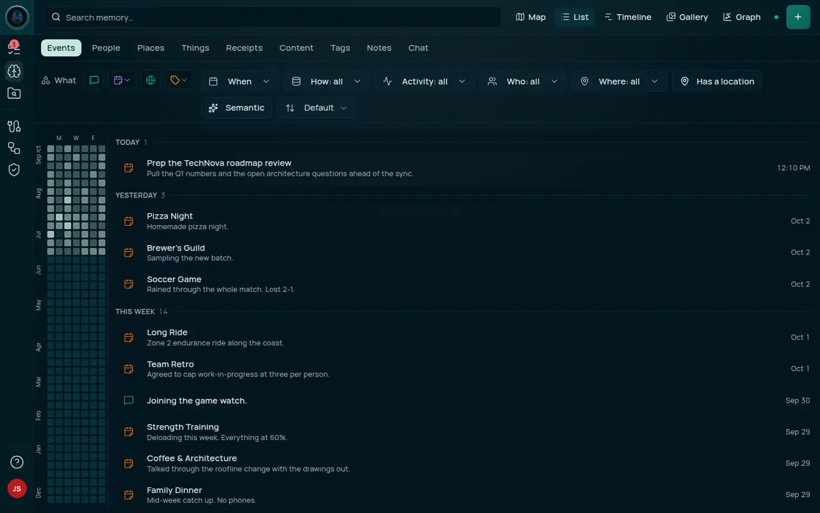The image size is (820, 513).
Task: Expand the orange tag filter dropdown
Action: tap(179, 80)
